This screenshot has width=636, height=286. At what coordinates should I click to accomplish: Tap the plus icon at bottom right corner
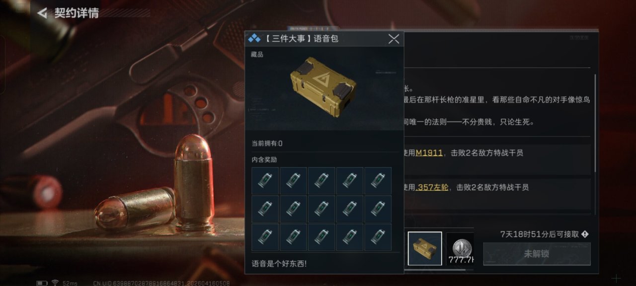(616, 279)
